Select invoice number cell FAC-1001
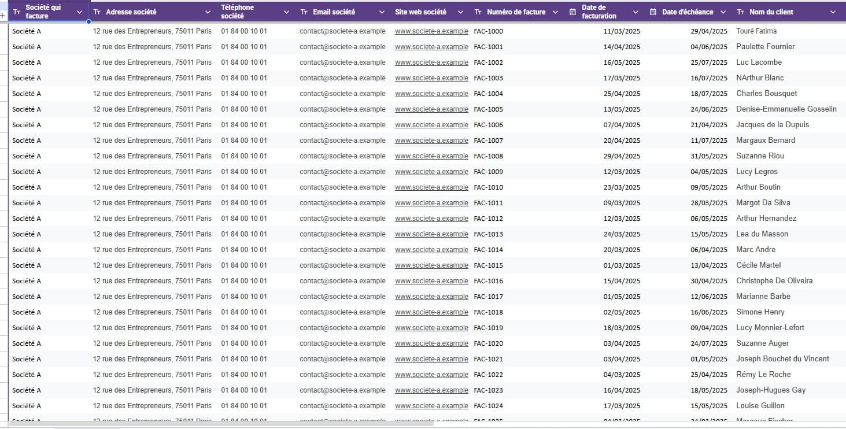 [x=488, y=47]
